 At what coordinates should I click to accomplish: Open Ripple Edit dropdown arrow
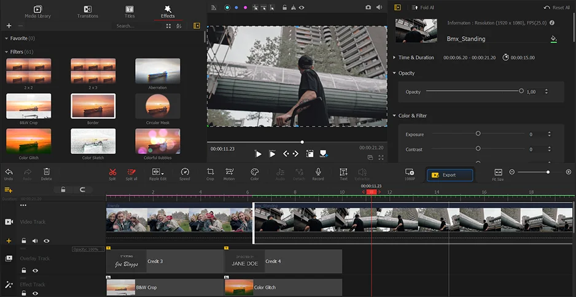pyautogui.click(x=162, y=173)
